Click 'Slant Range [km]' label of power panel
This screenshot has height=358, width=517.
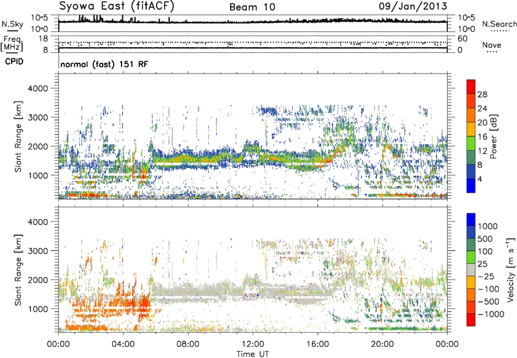[x=19, y=136]
